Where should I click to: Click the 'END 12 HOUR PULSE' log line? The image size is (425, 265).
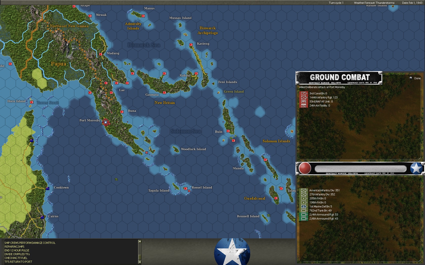17,250
